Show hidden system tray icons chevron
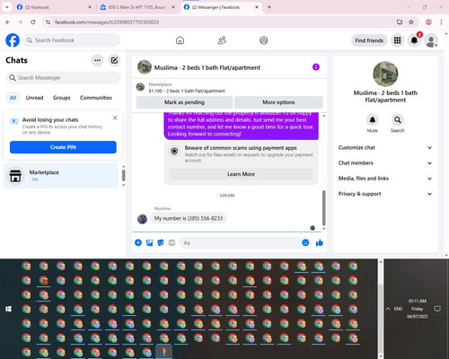449x359 pixels. pyautogui.click(x=388, y=309)
